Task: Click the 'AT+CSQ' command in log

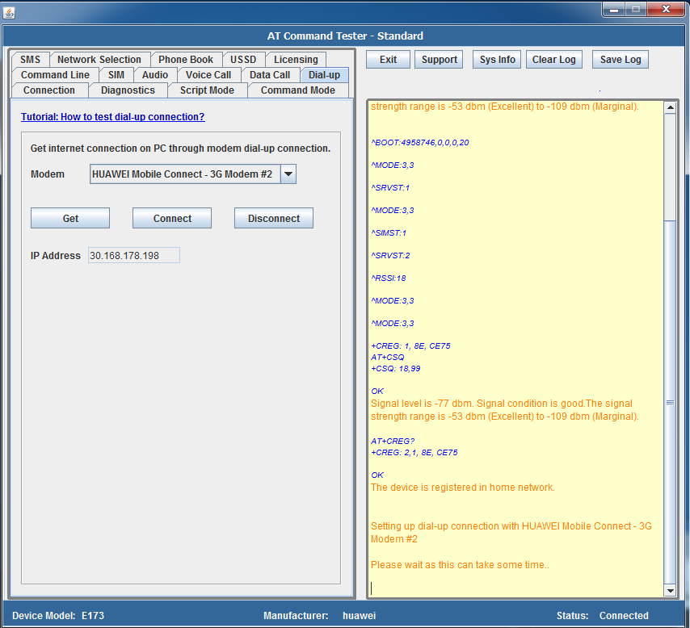Action: pos(387,357)
